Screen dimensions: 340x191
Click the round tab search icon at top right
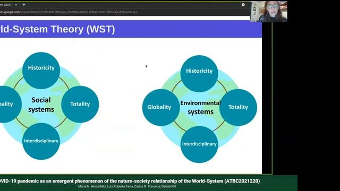point(243,5)
